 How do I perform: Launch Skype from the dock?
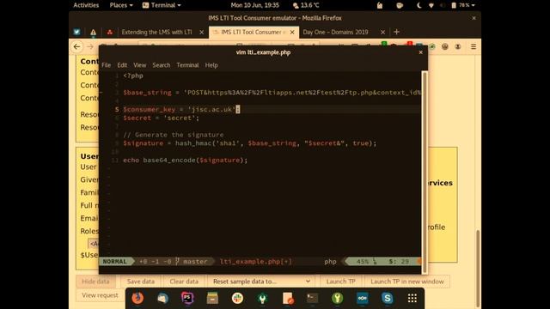[388, 298]
